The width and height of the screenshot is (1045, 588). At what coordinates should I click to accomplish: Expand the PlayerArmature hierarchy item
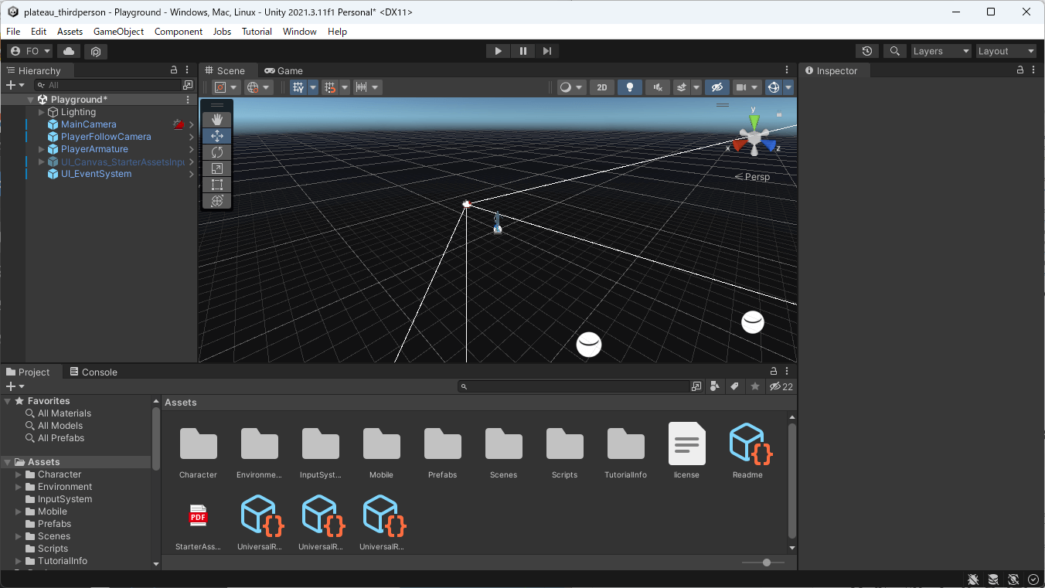[x=43, y=148]
